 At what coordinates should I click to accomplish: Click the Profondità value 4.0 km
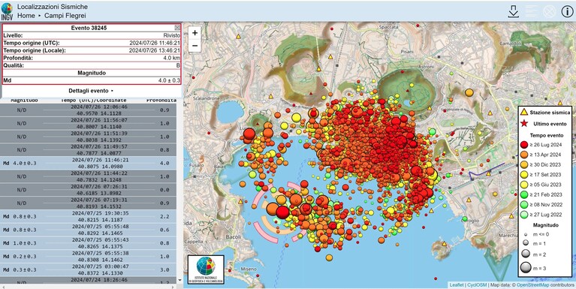[x=171, y=58]
